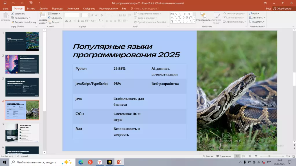Select the oval shape in the Shapes gallery
The image size is (296, 166).
pos(187,14)
